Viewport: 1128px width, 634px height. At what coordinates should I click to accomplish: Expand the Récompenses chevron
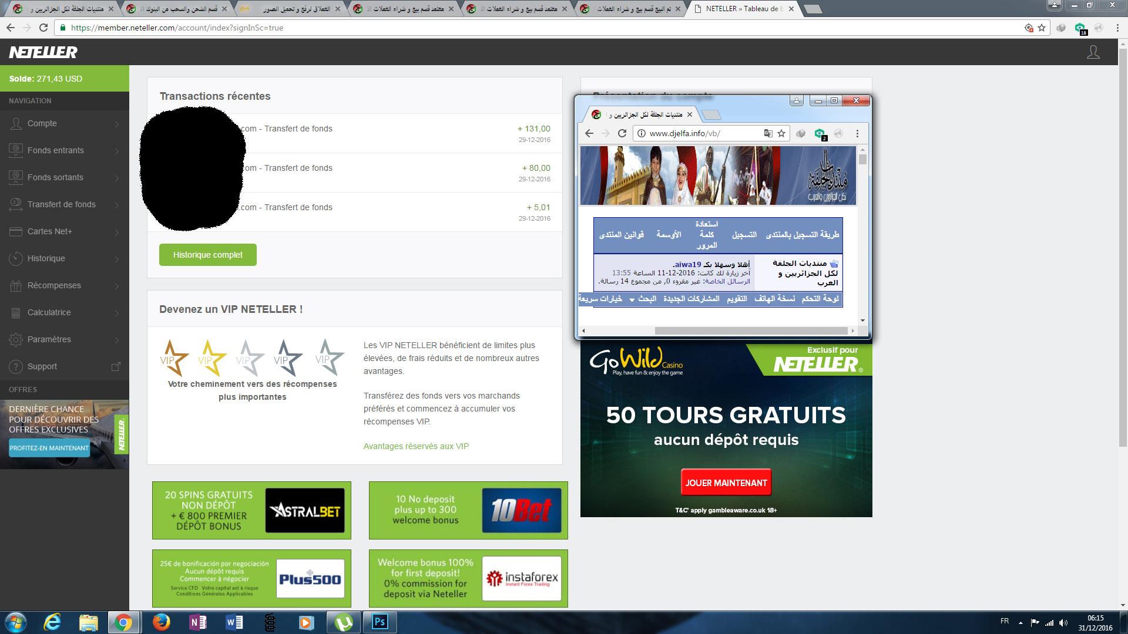coord(117,286)
